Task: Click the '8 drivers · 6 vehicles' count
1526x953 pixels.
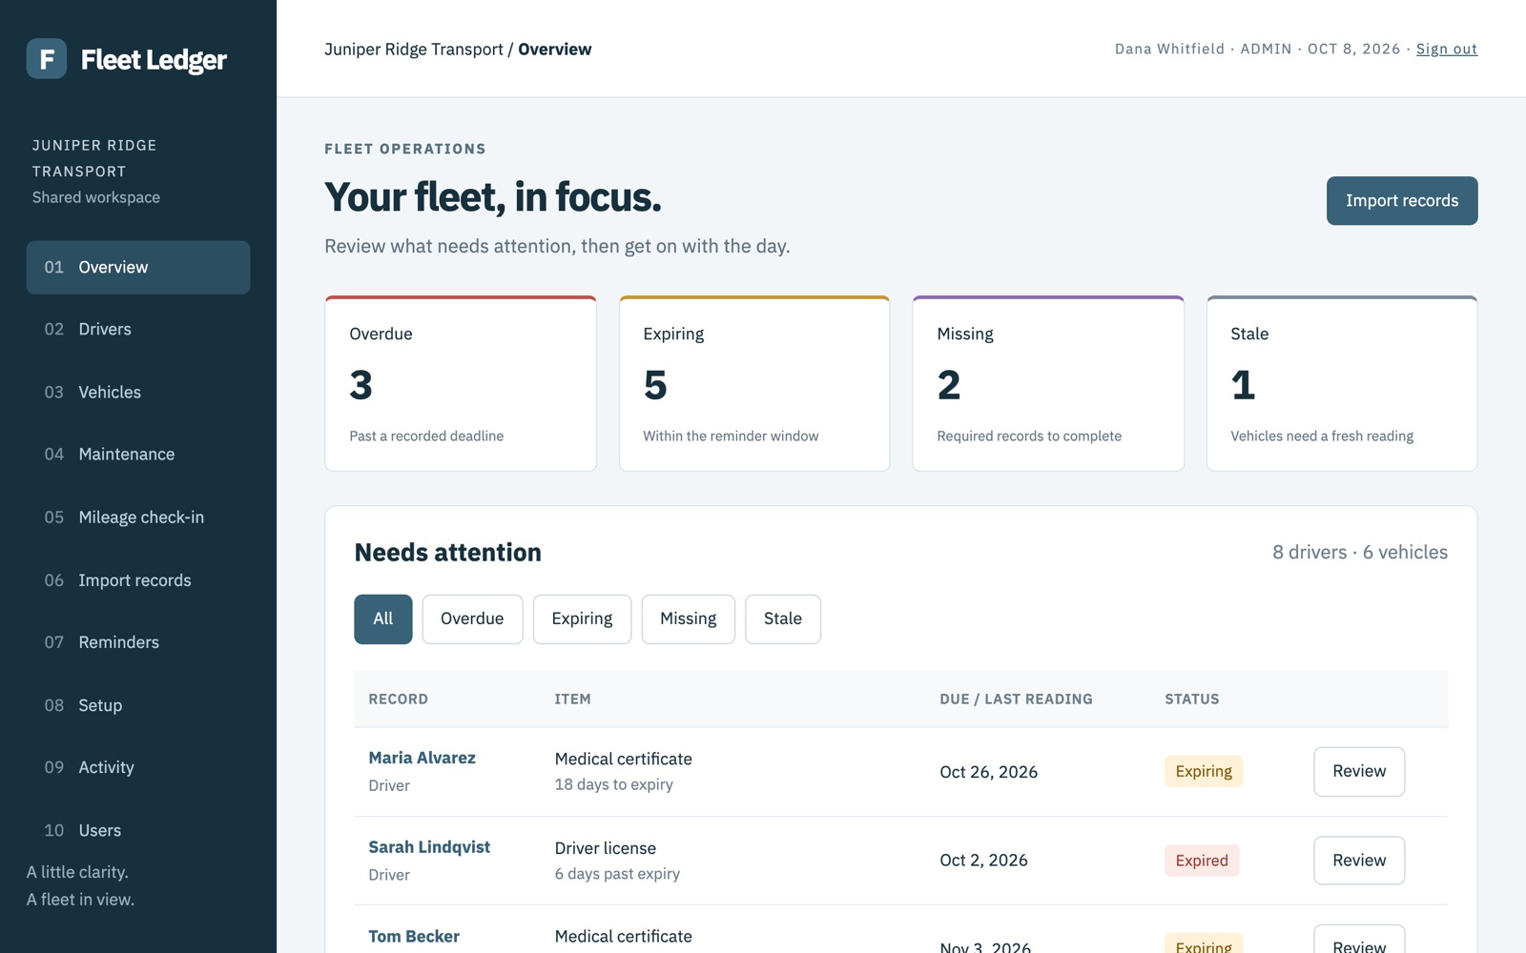Action: click(1360, 552)
